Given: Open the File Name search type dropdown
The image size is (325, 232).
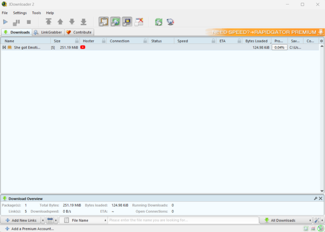Looking at the screenshot, I should coord(83,220).
